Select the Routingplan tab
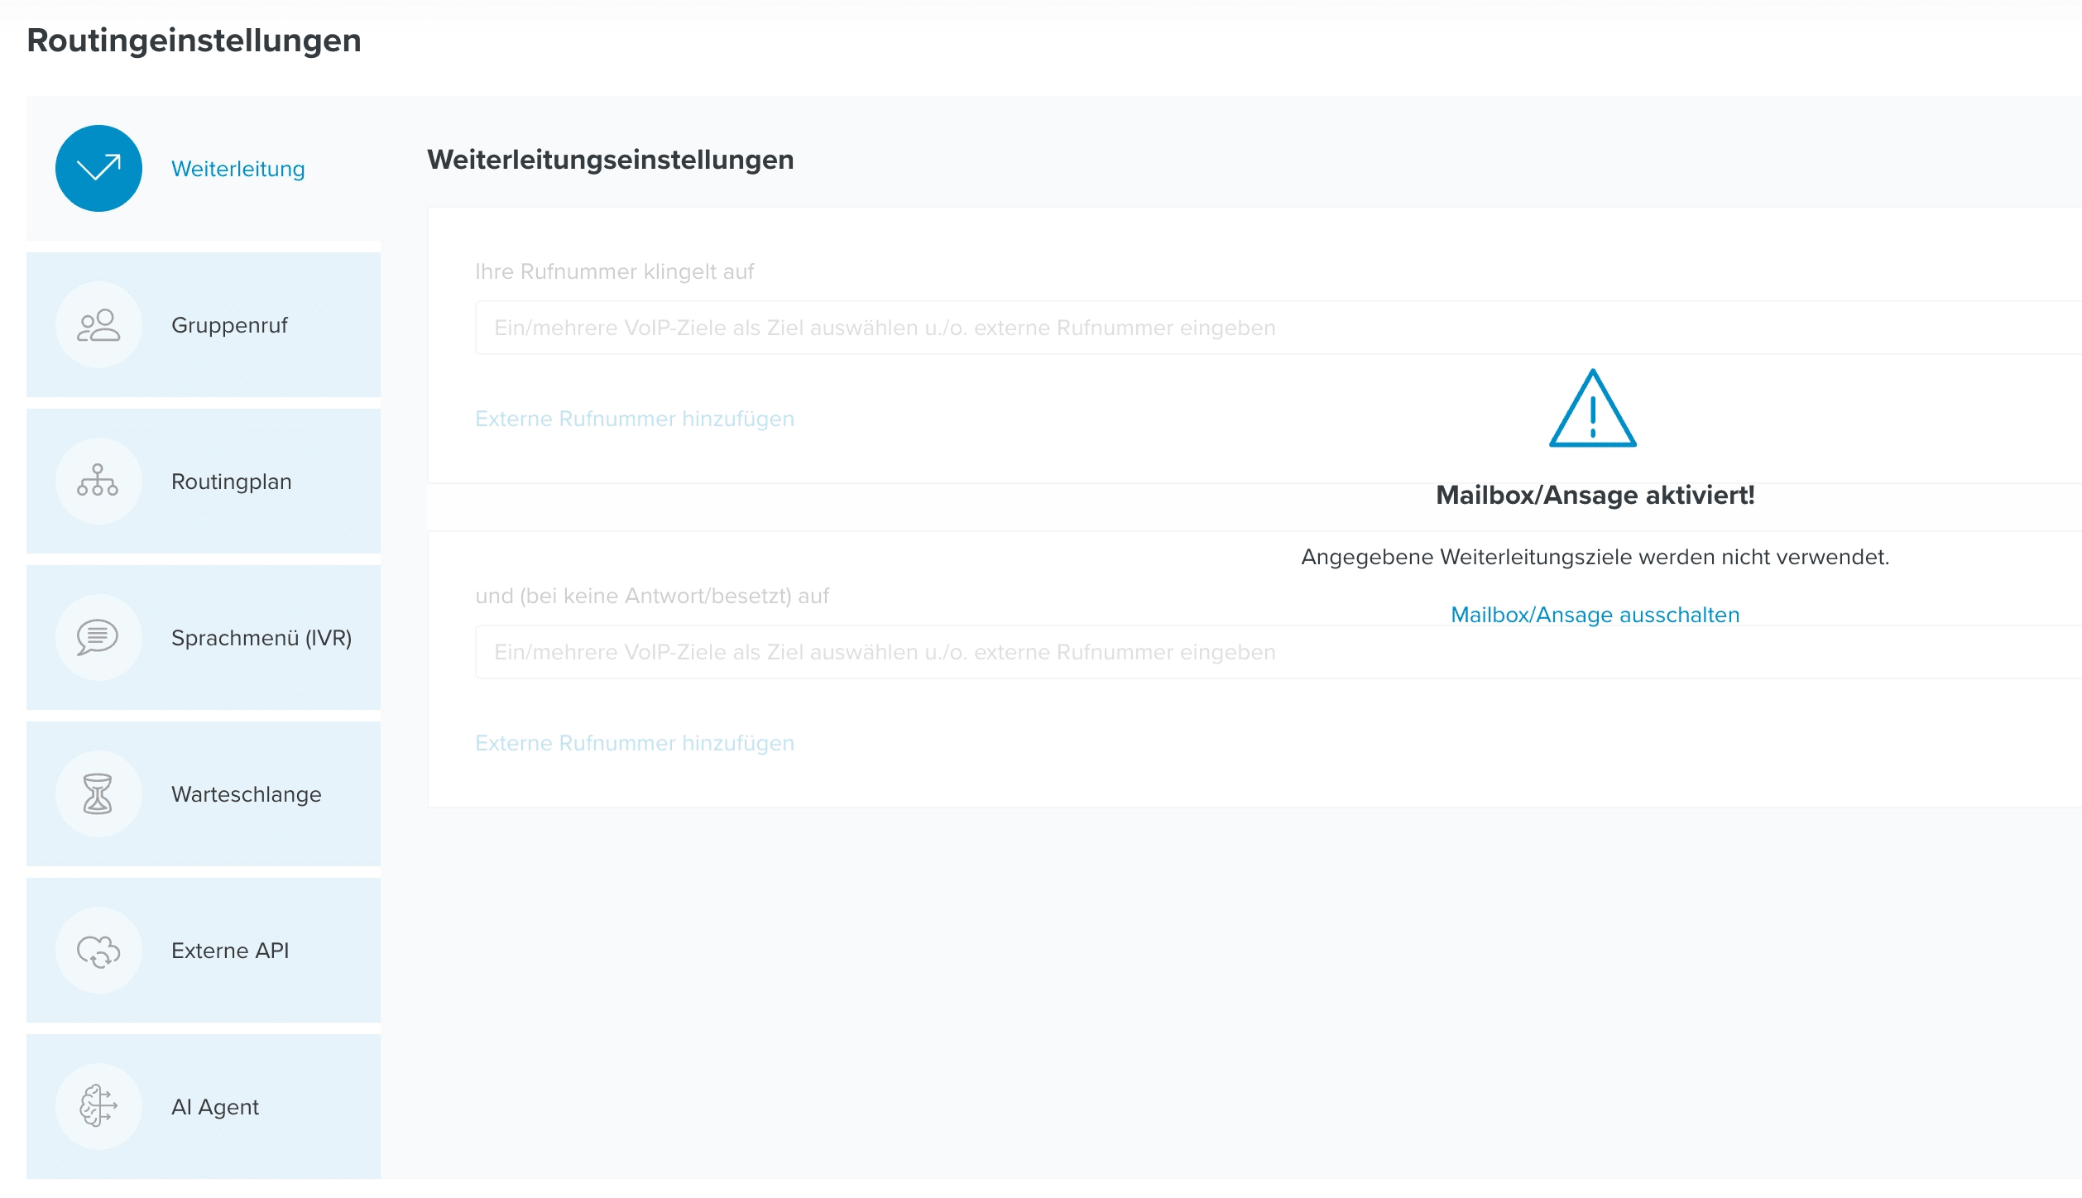 [x=231, y=482]
